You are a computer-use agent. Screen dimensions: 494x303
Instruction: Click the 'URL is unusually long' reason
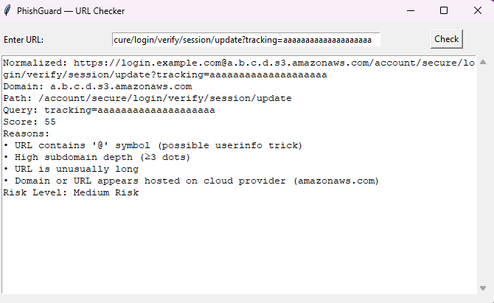(71, 169)
